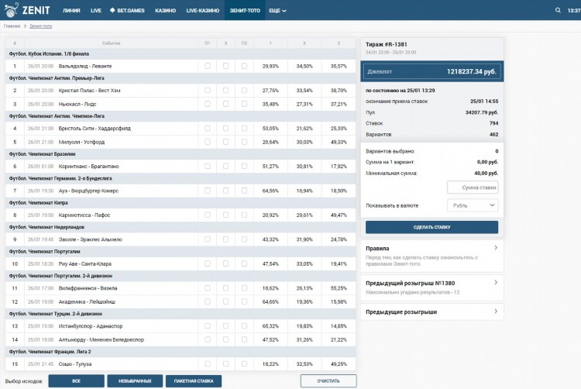This screenshot has width=581, height=389.
Task: Select the ЗЕНИТ-ТОТО tab
Action: pyautogui.click(x=245, y=10)
